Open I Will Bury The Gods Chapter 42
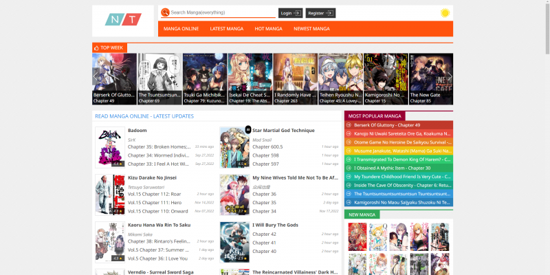This screenshot has width=550, height=275. point(265,234)
